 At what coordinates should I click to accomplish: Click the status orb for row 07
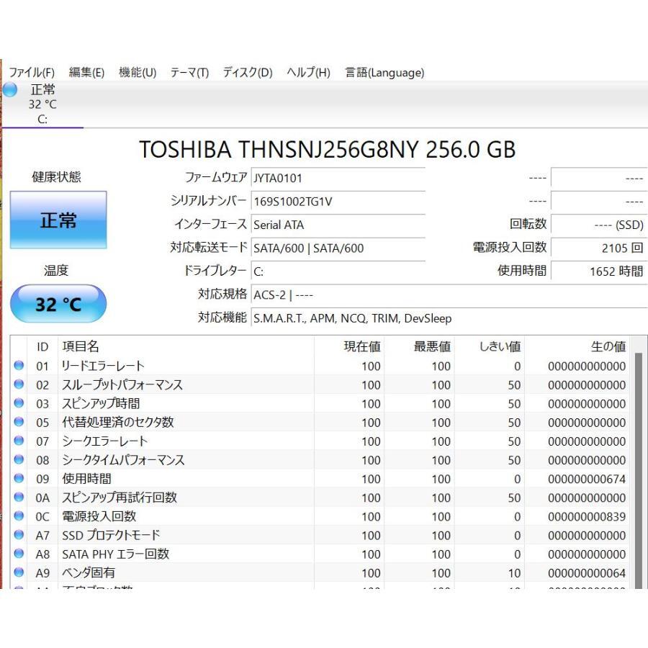coord(19,441)
